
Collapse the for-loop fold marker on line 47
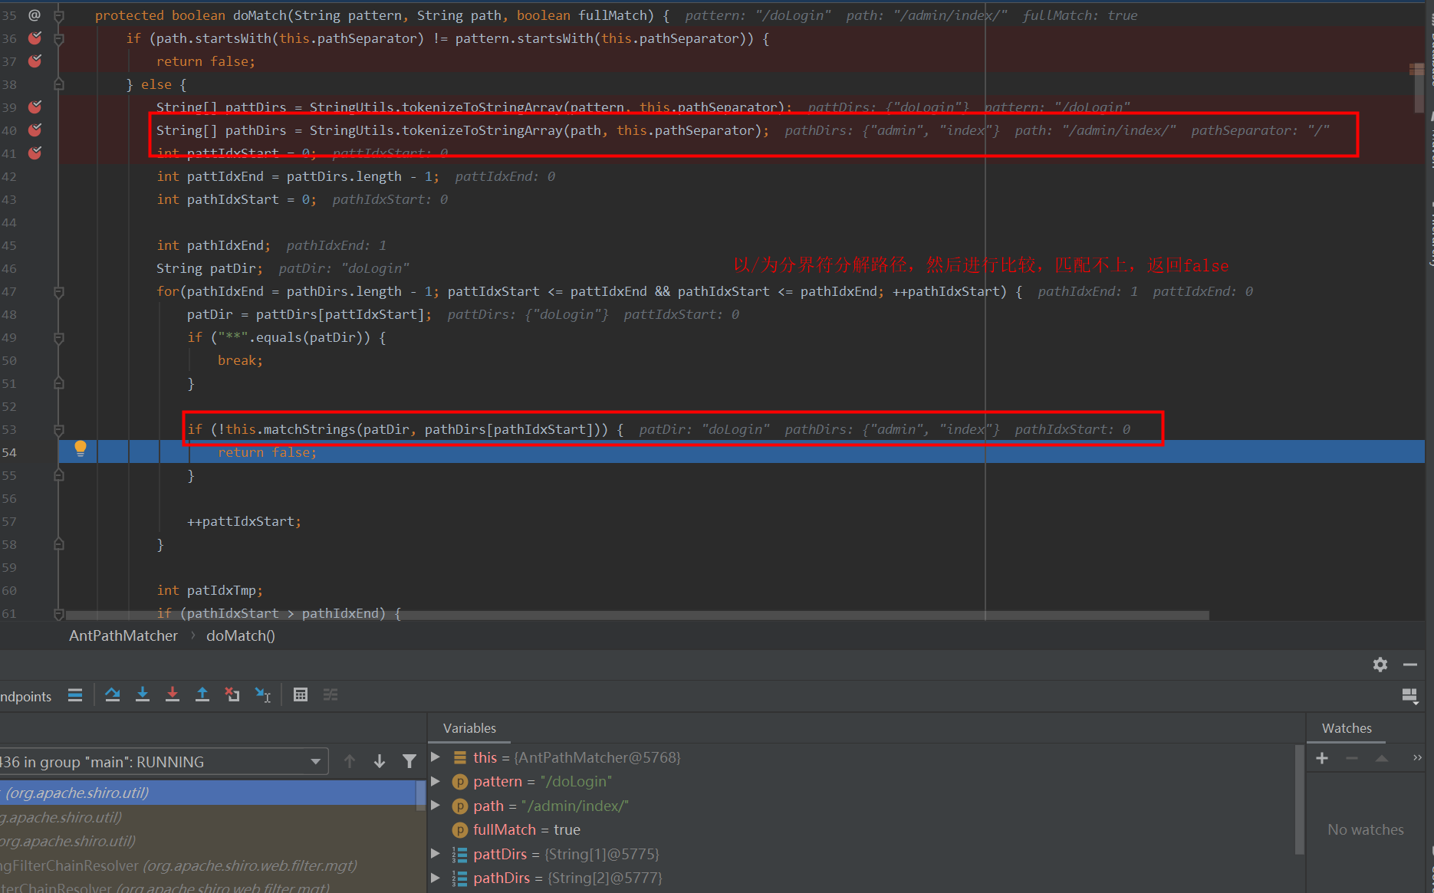[59, 291]
